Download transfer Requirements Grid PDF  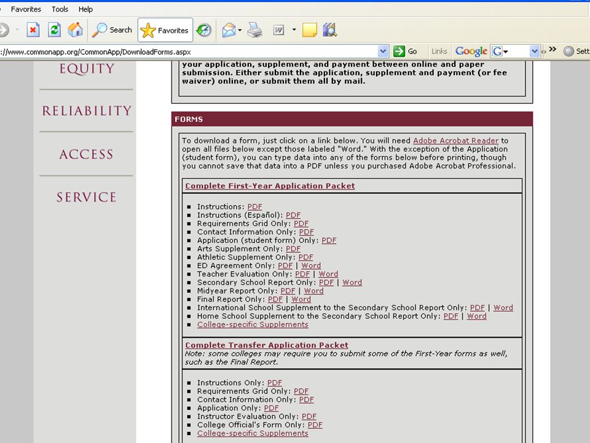pos(301,391)
